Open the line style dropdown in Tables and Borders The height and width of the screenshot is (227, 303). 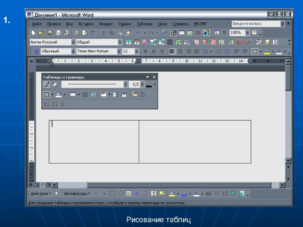coord(126,84)
